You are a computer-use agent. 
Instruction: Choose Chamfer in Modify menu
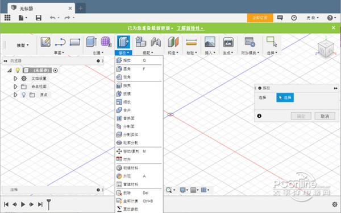[x=139, y=77]
